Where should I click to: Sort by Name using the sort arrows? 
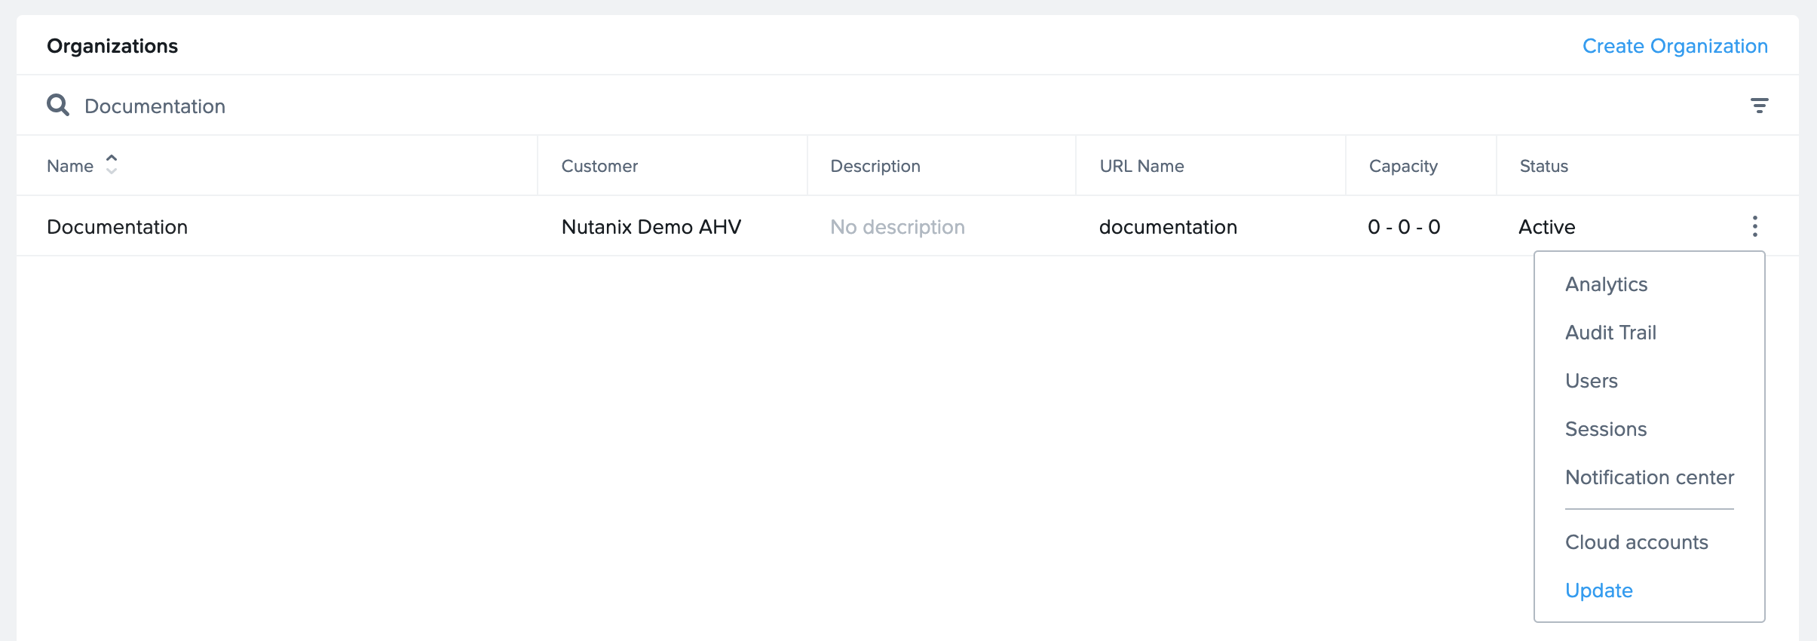coord(112,164)
